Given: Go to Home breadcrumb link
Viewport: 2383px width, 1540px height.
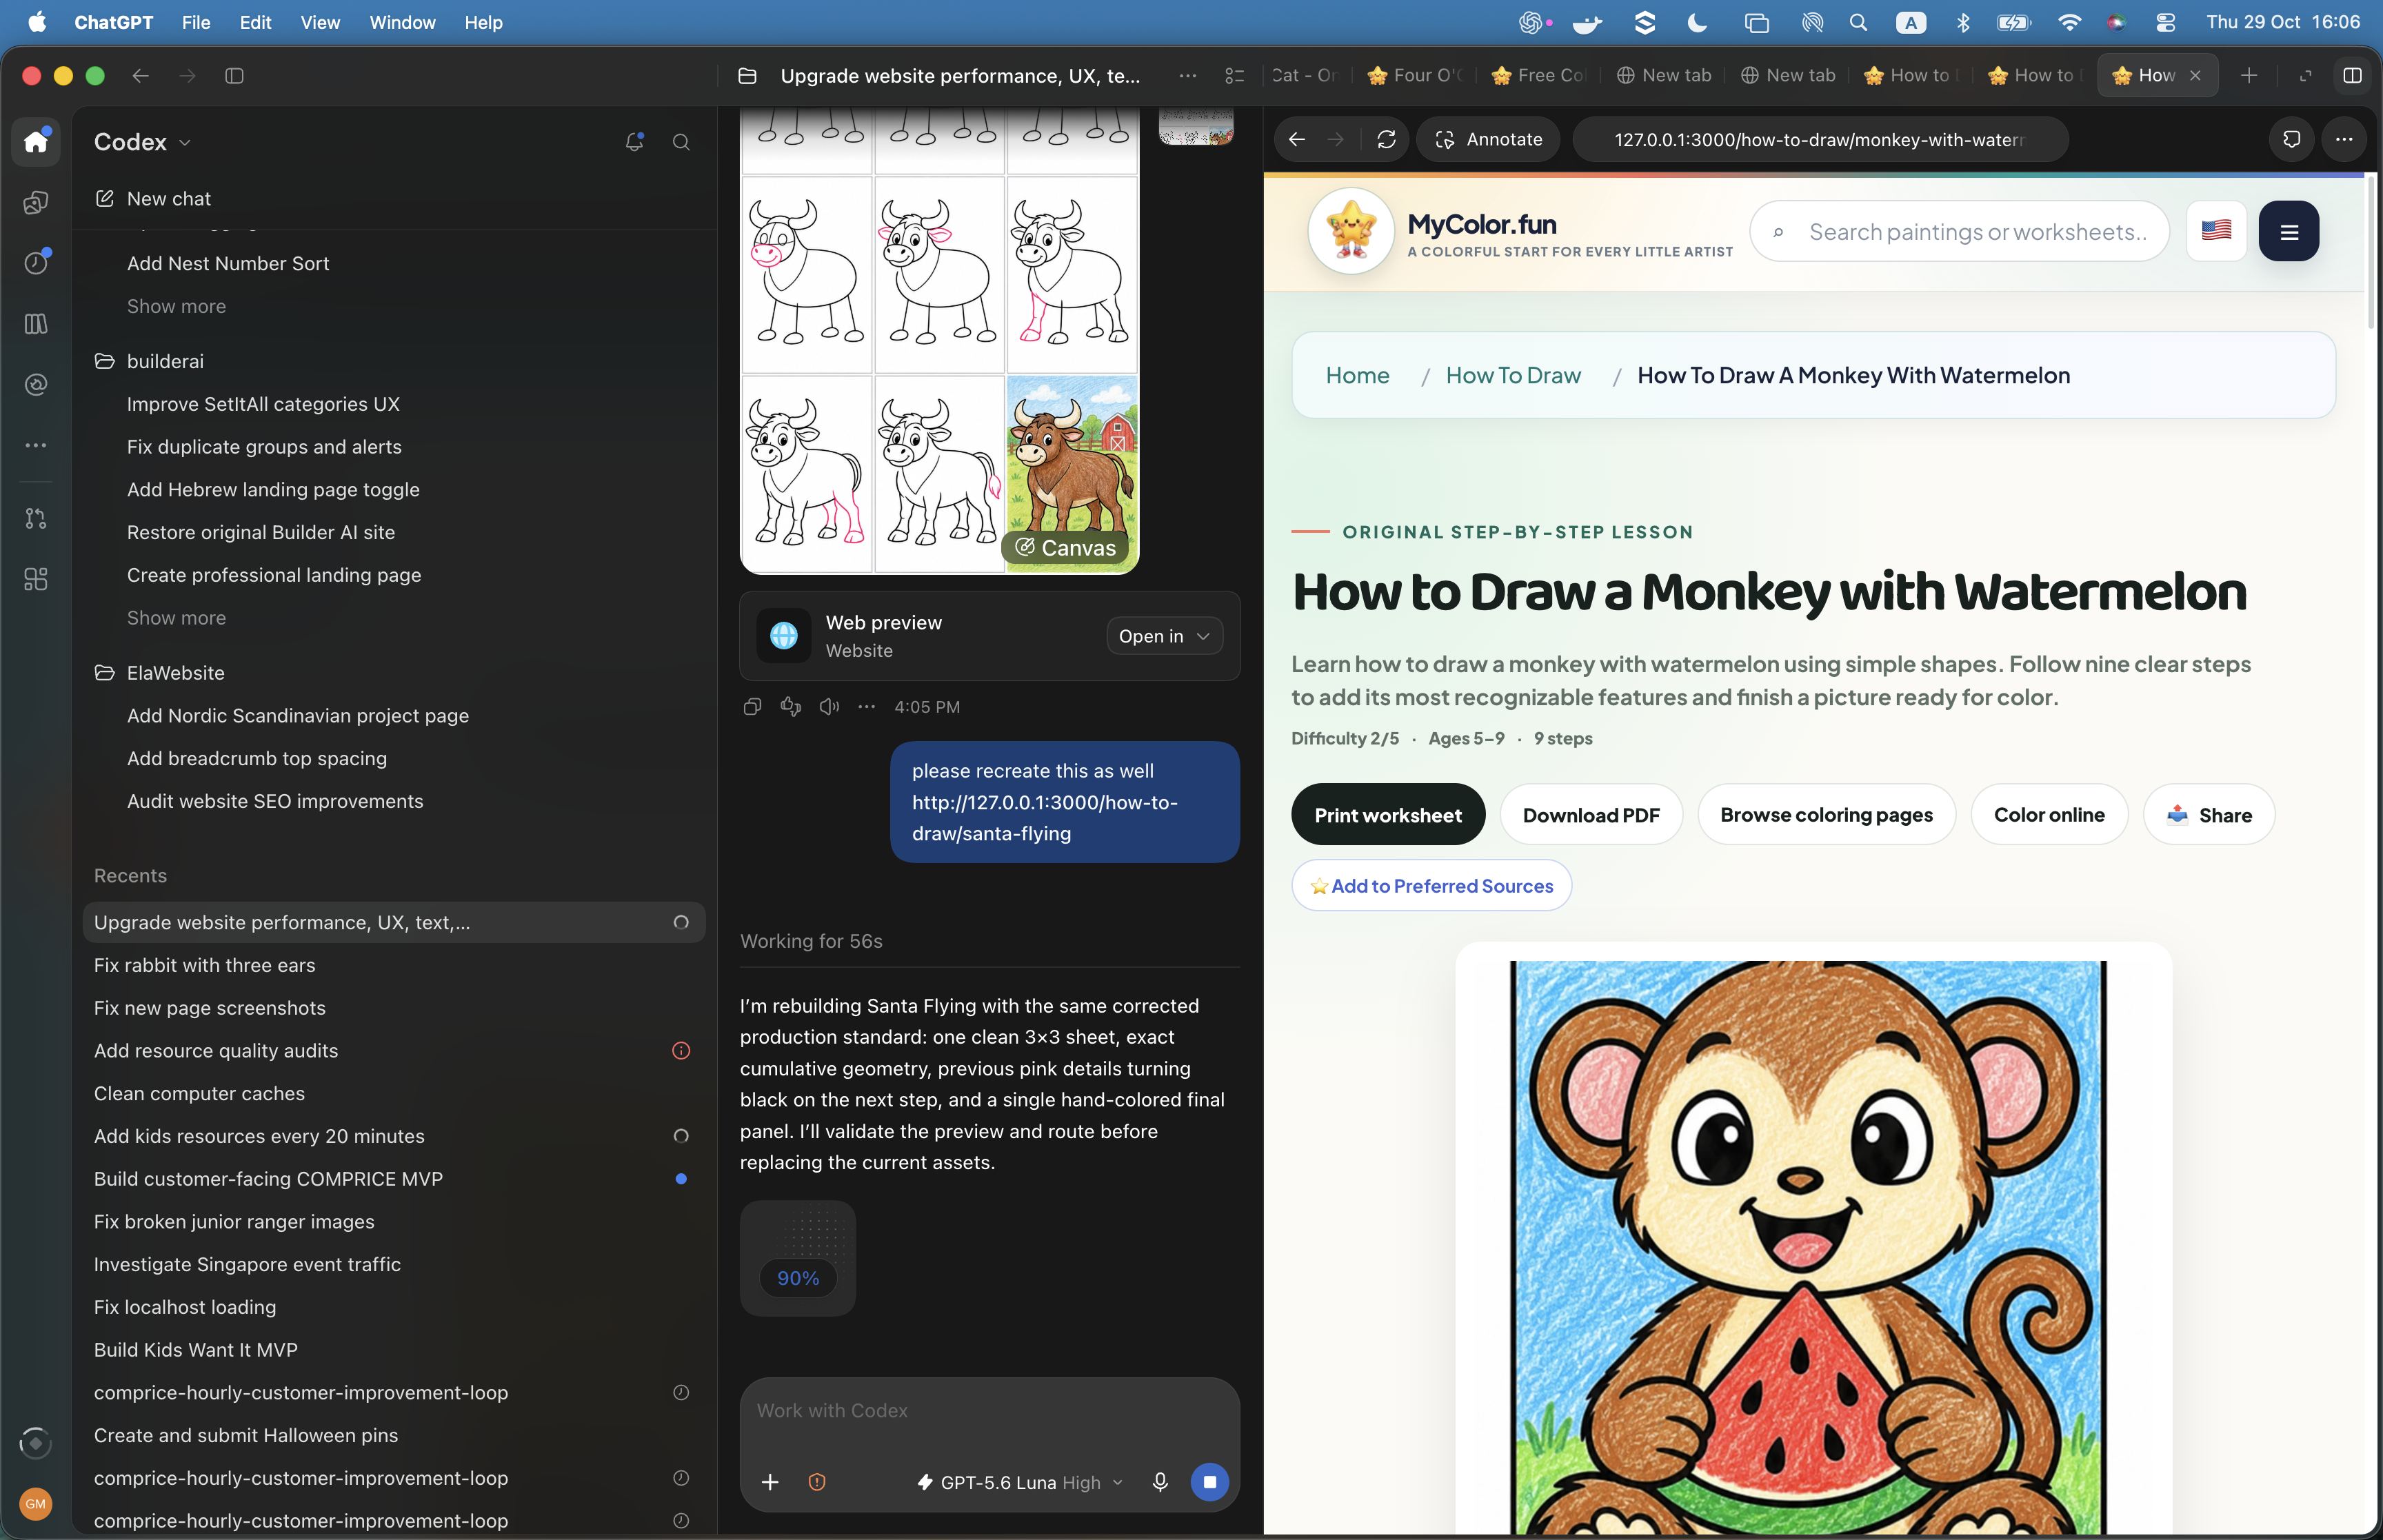Looking at the screenshot, I should pyautogui.click(x=1358, y=375).
